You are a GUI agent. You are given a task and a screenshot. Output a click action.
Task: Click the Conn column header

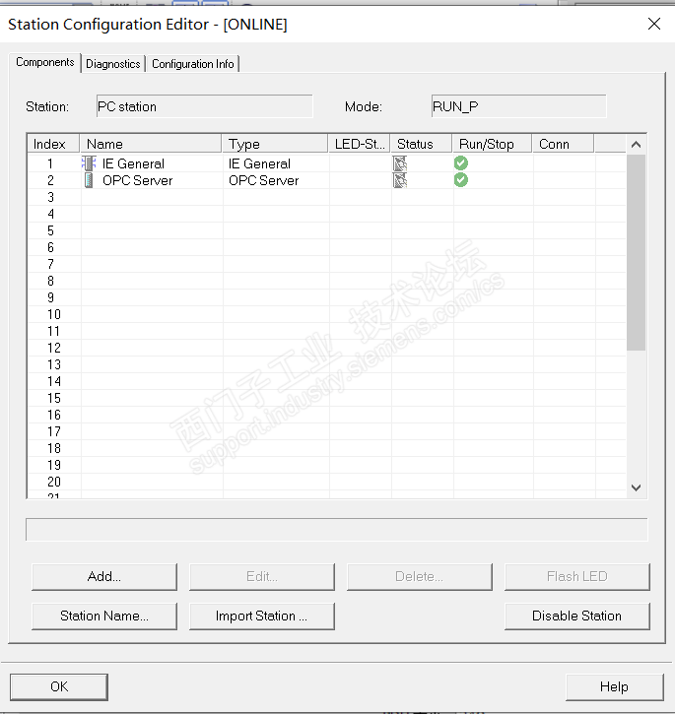pyautogui.click(x=564, y=144)
